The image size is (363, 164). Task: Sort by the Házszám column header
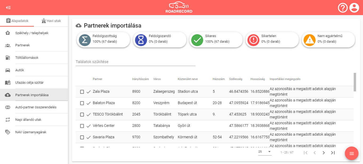pyautogui.click(x=219, y=79)
